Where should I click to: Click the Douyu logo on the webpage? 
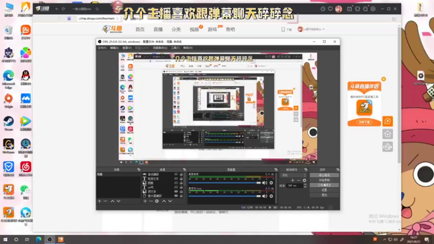coord(112,29)
